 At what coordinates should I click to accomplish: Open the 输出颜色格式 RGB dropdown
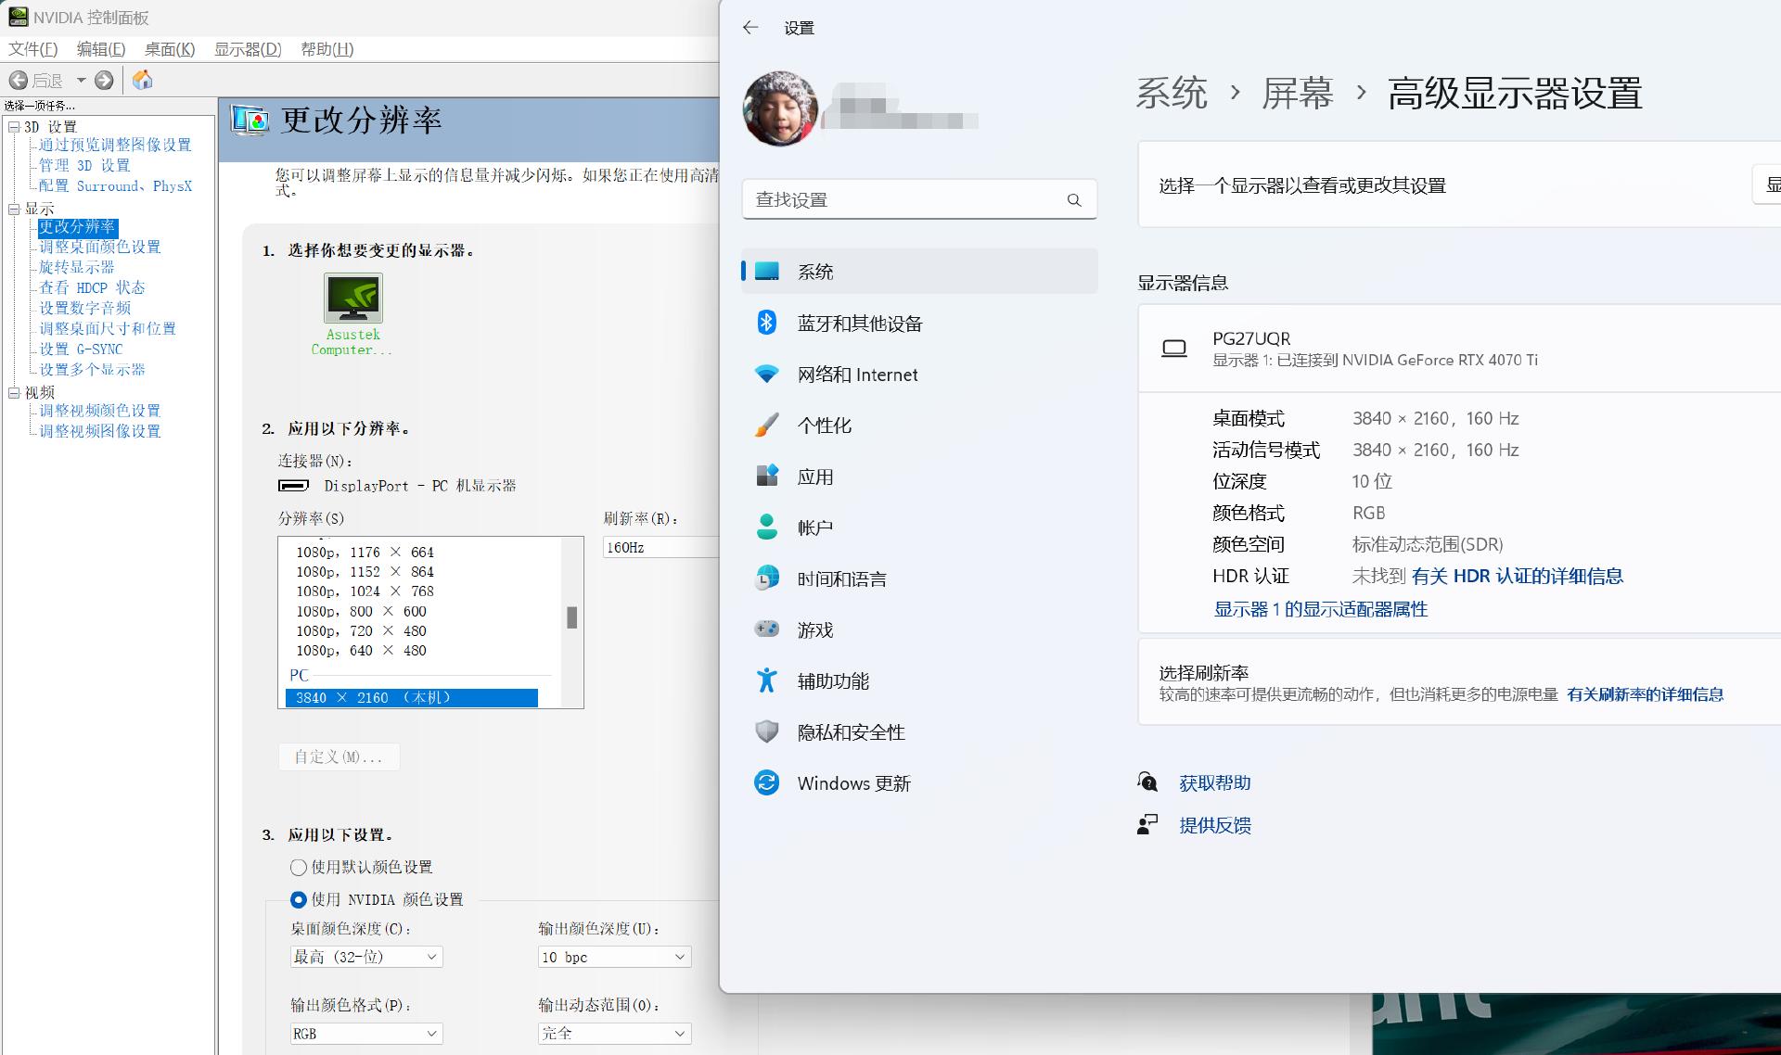pyautogui.click(x=365, y=1033)
